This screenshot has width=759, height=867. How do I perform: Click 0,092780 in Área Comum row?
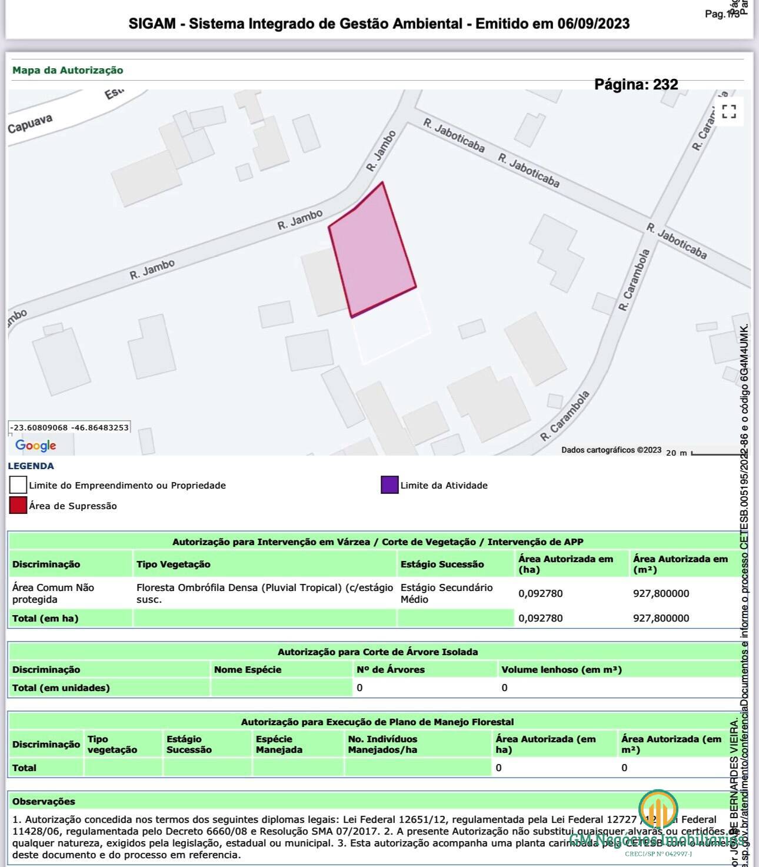(540, 593)
